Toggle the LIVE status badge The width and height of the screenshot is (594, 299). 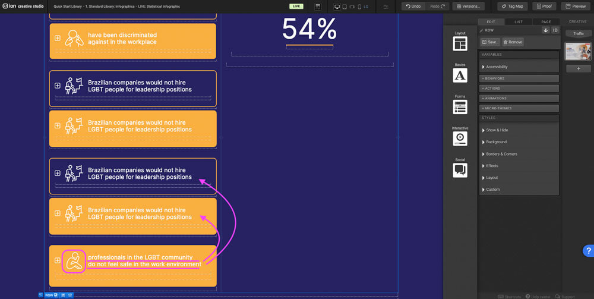tap(296, 7)
